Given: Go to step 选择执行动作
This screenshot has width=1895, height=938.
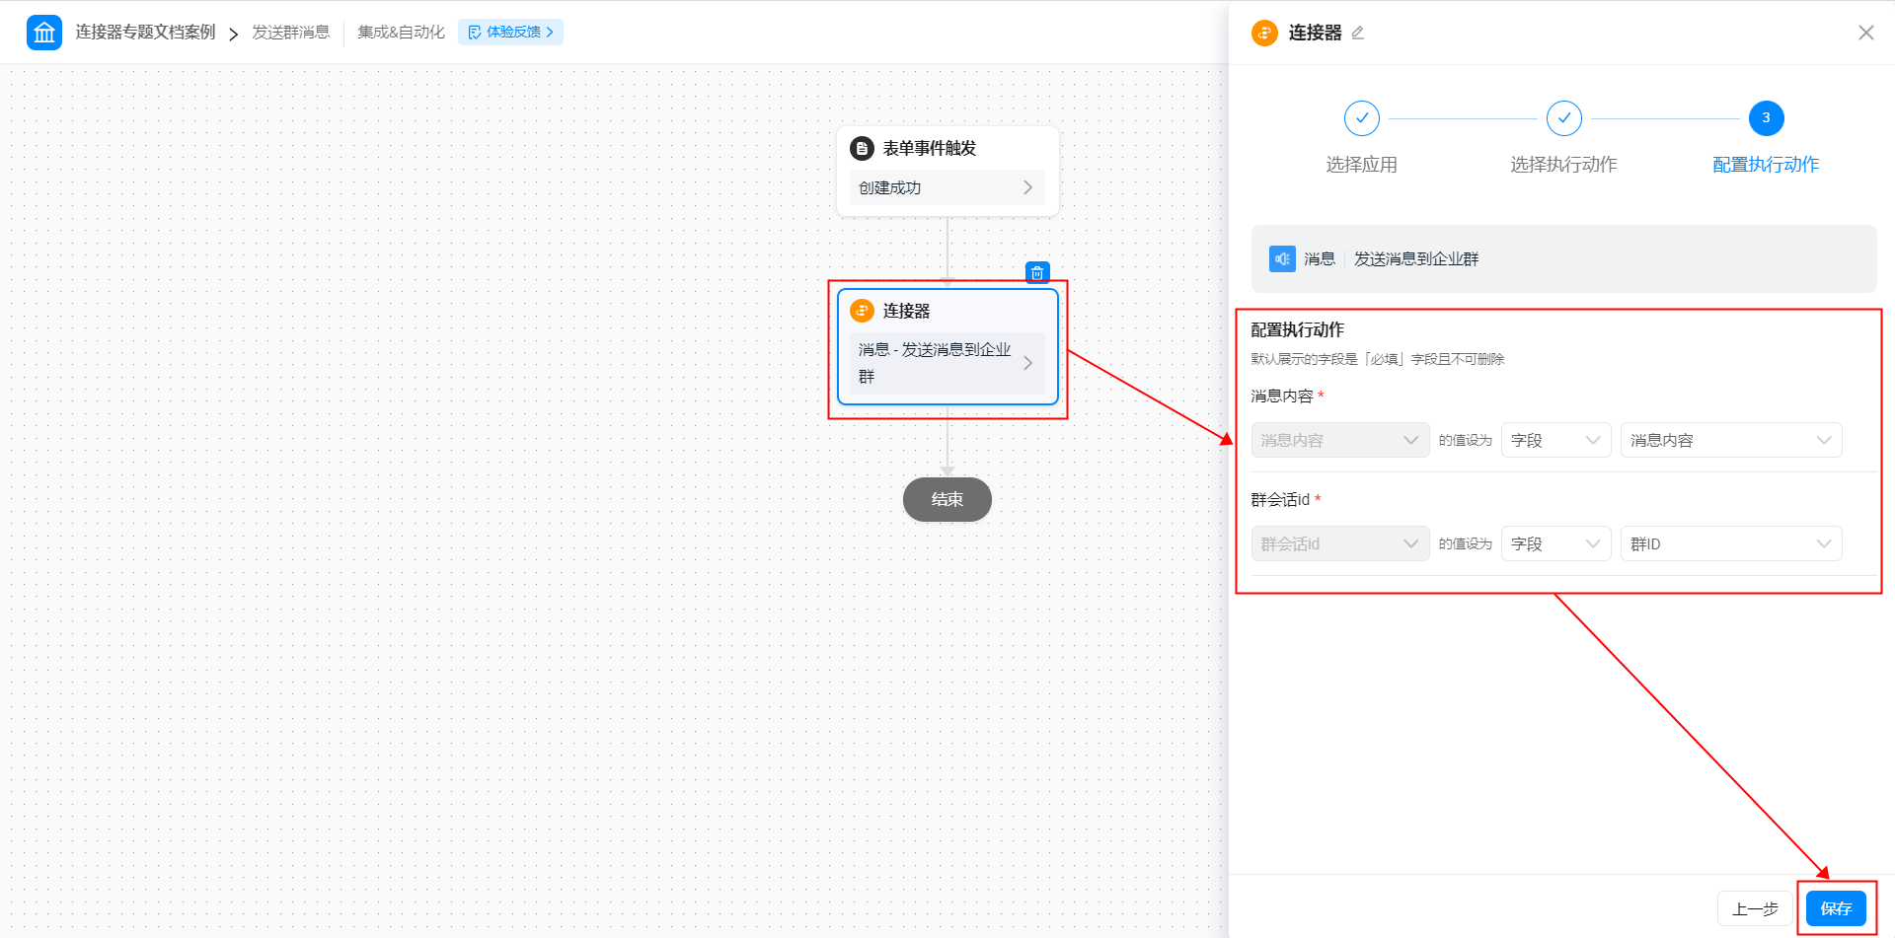Looking at the screenshot, I should click(x=1563, y=165).
